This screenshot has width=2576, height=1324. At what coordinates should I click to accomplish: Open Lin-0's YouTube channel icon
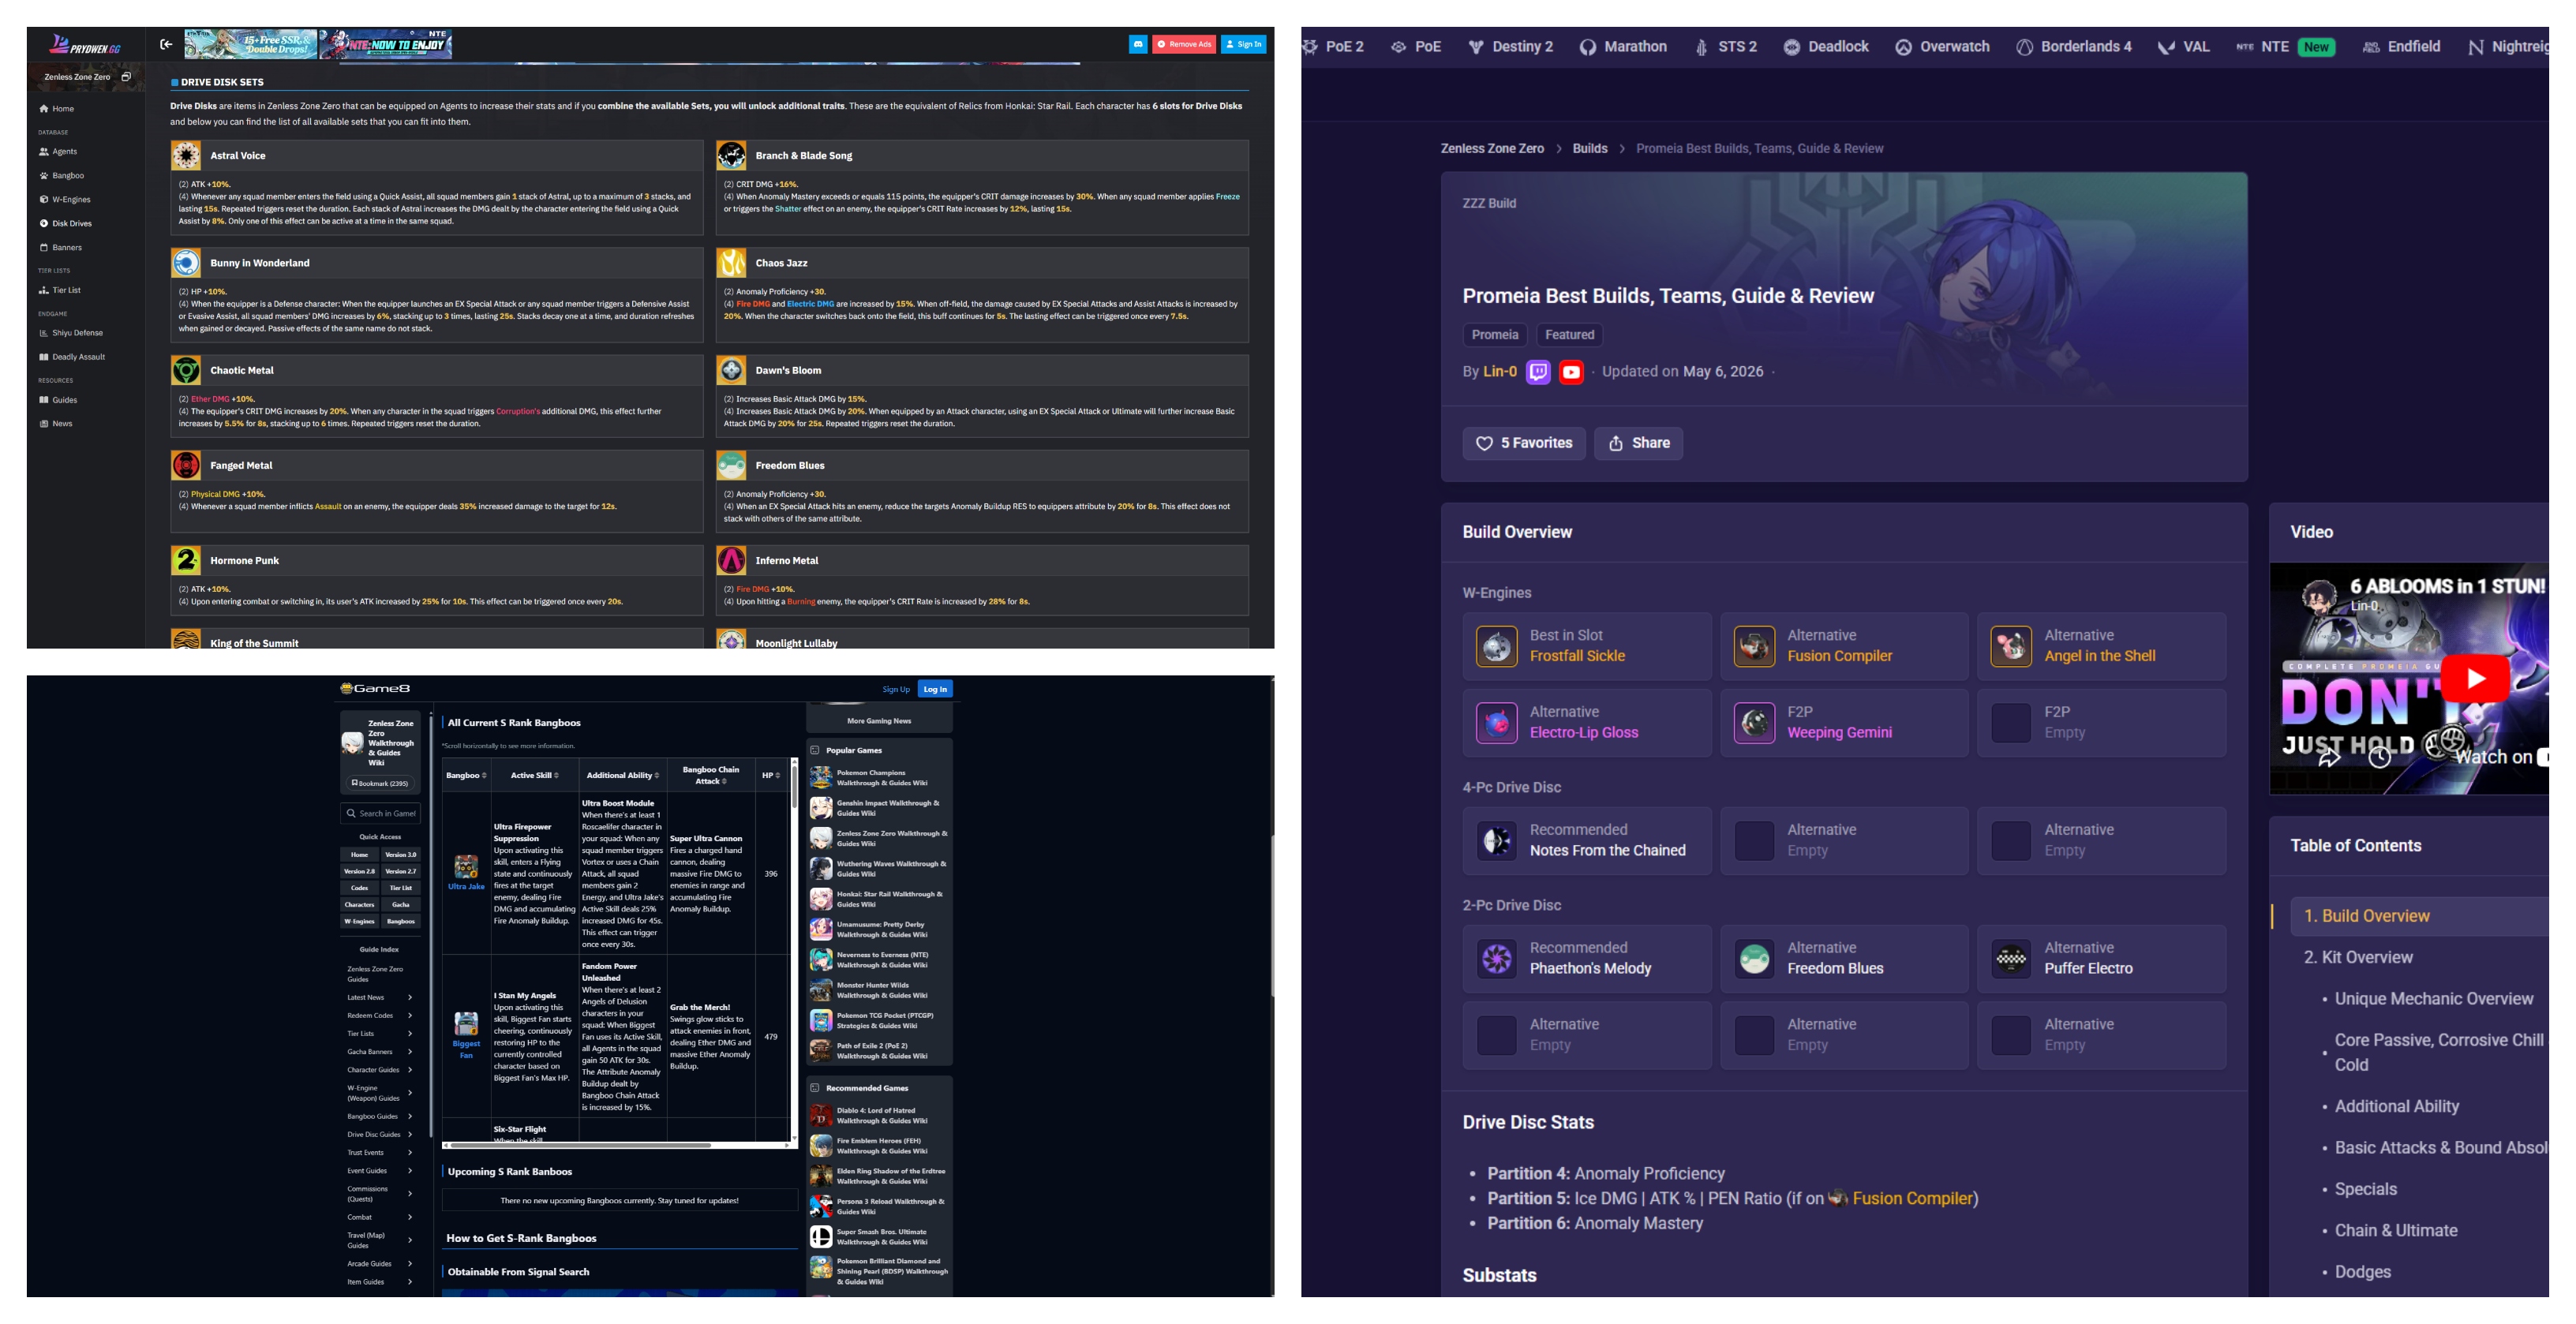coord(1571,372)
